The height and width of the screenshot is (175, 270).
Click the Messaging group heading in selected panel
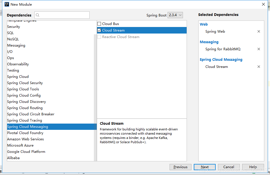point(209,42)
